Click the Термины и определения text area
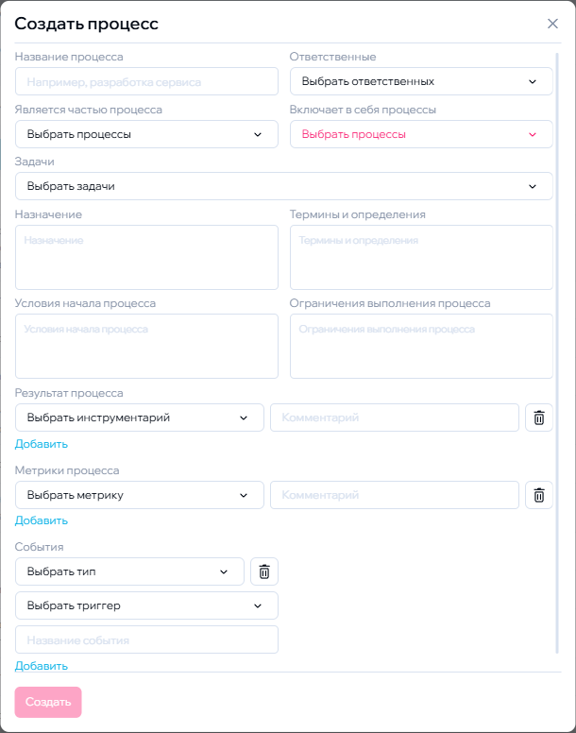Viewport: 576px width, 733px height. 421,257
